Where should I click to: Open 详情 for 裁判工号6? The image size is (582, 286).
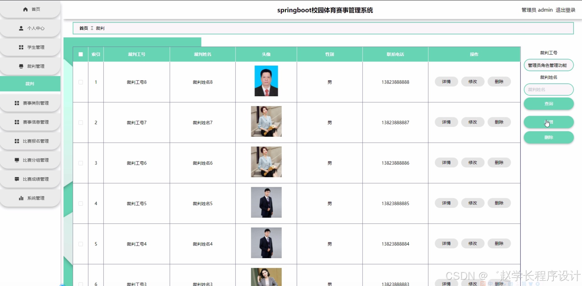point(446,163)
